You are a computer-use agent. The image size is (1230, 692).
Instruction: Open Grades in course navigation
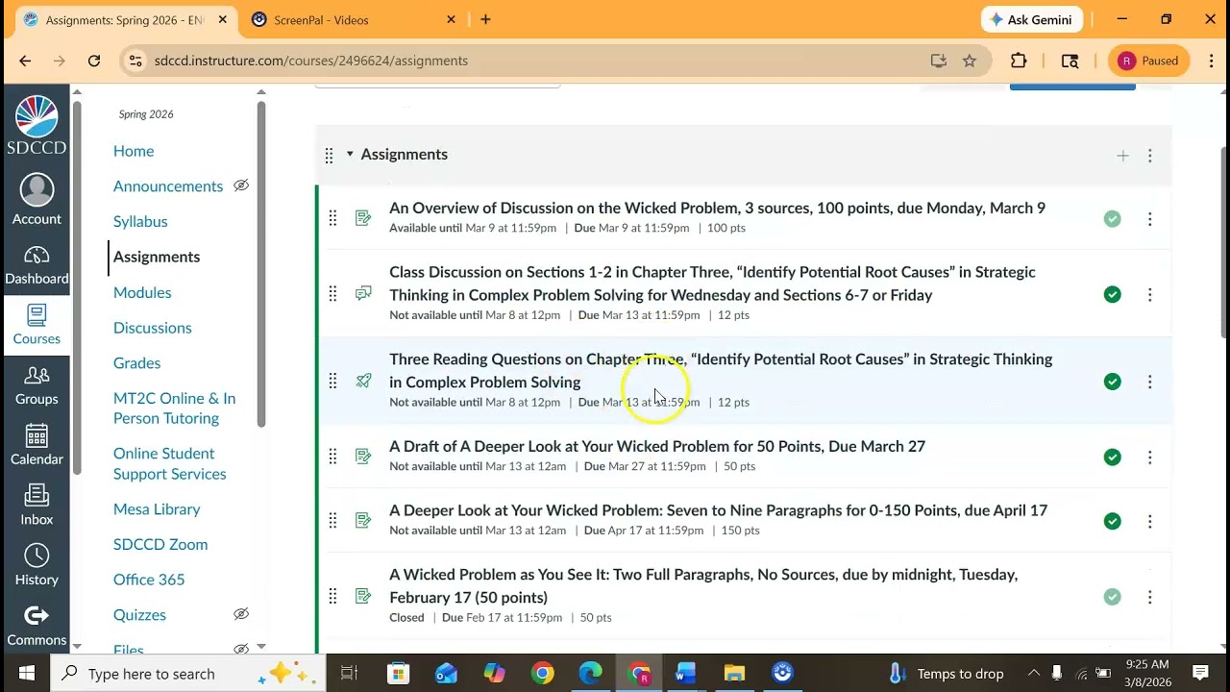[136, 363]
